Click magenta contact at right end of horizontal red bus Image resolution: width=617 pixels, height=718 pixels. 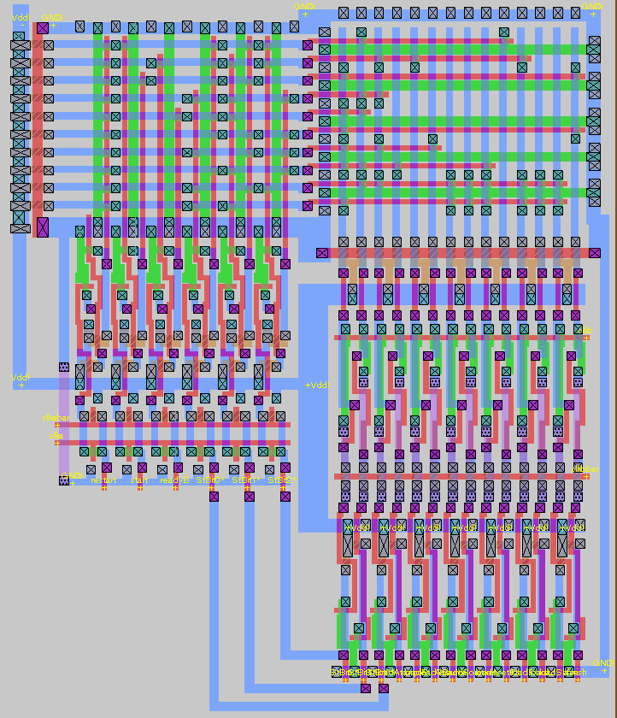click(595, 253)
